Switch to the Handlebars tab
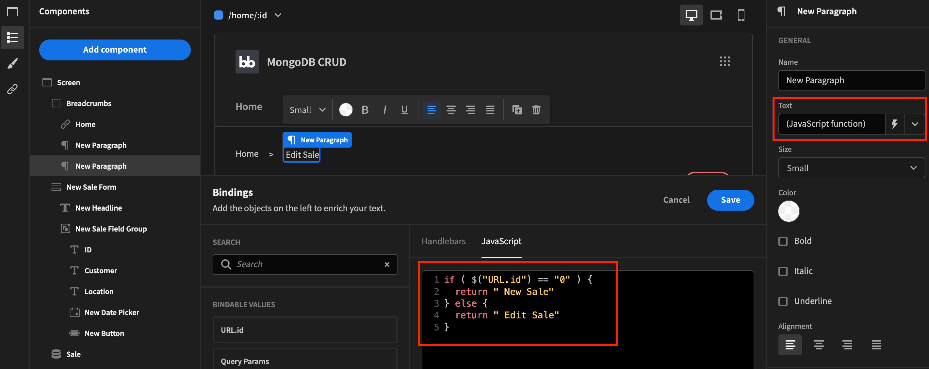The width and height of the screenshot is (929, 369). pos(443,241)
